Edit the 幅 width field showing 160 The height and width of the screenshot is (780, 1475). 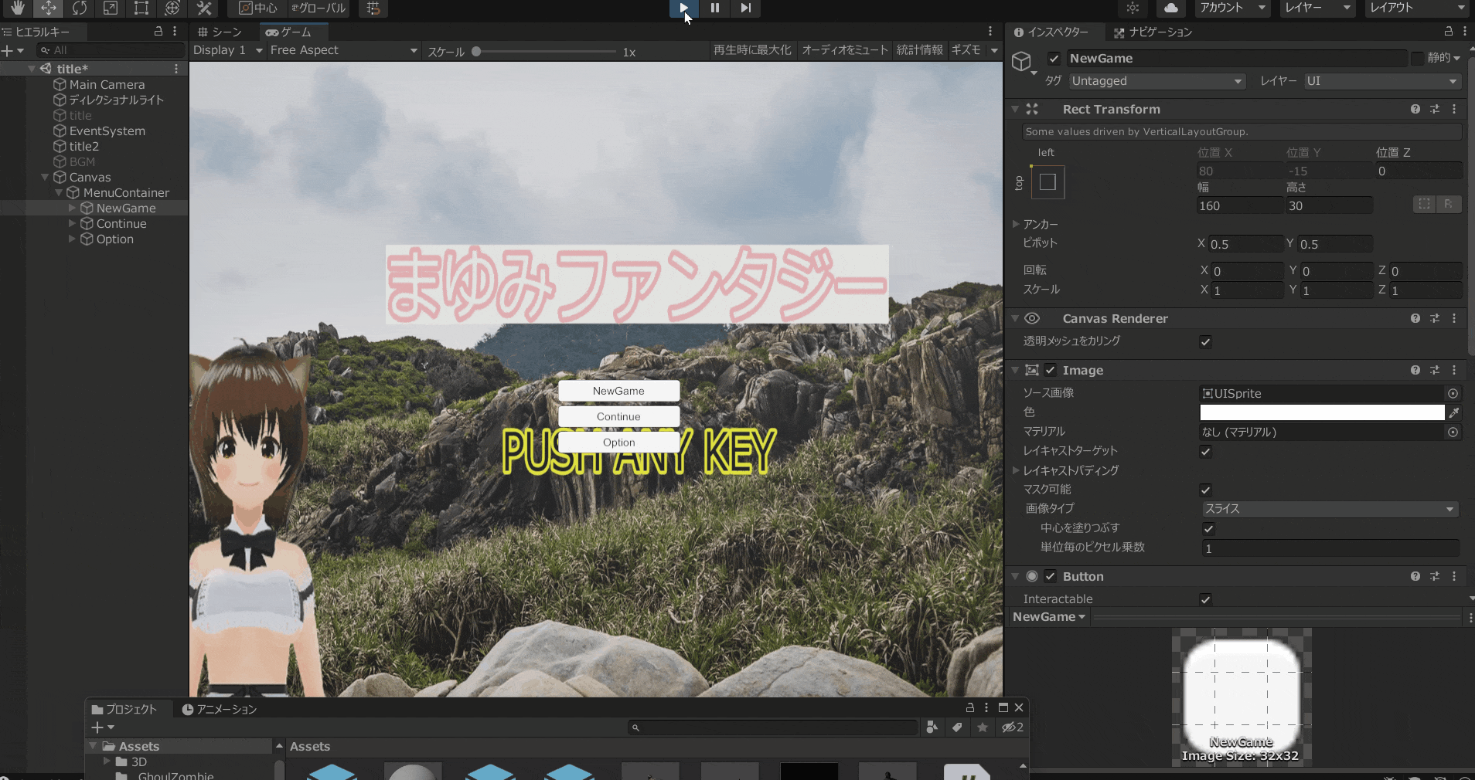(1240, 206)
